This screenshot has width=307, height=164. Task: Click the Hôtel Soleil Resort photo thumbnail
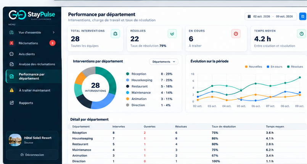pos(15,140)
